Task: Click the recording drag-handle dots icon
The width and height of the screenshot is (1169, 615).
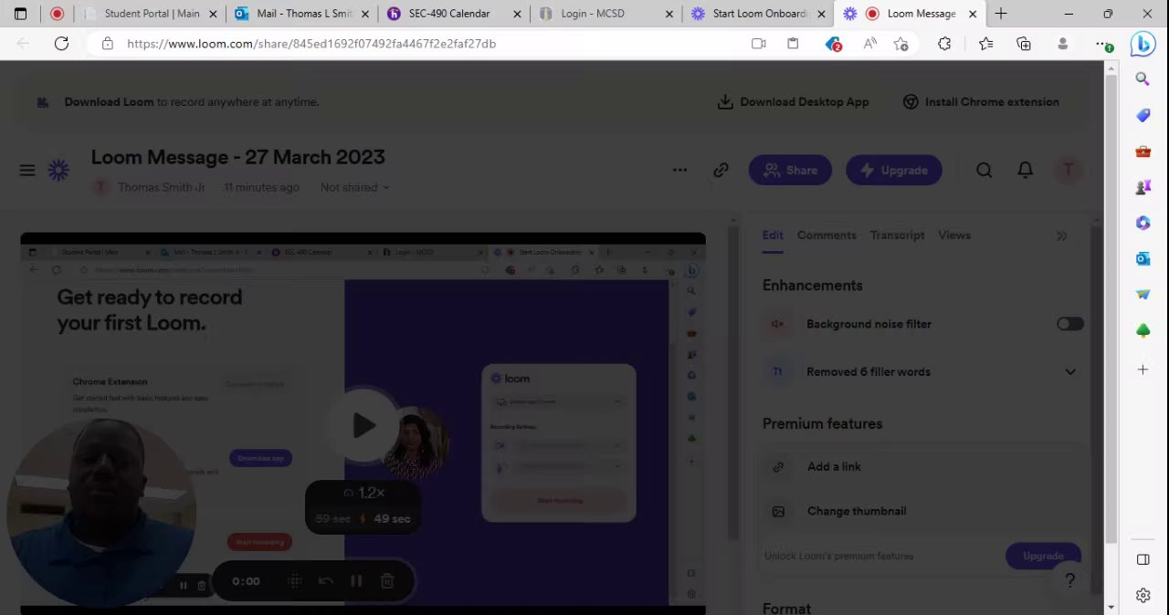Action: coord(295,581)
